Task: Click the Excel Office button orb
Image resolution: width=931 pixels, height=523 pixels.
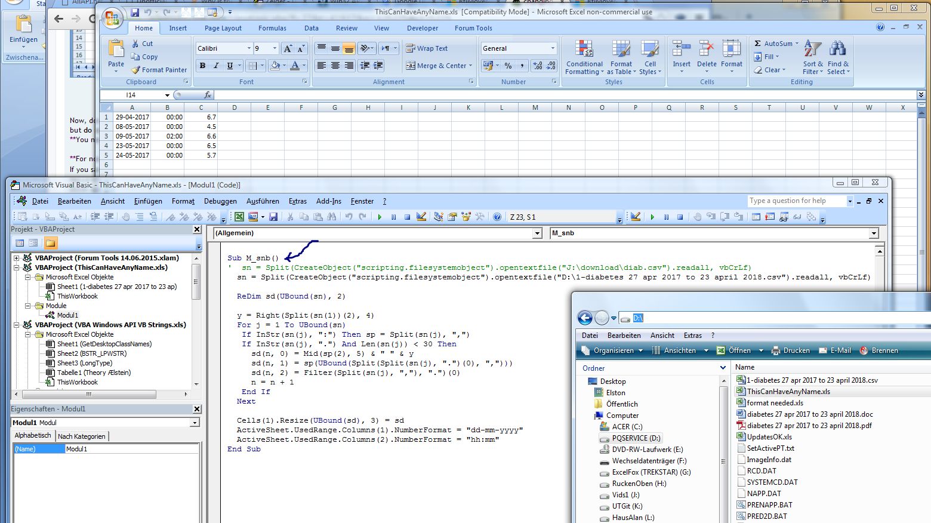Action: 112,19
